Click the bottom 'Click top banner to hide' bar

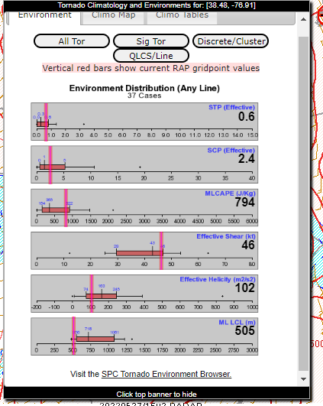click(157, 394)
